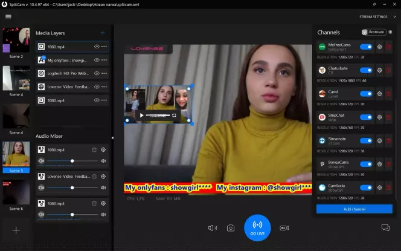Delete the Chaturbate channel

pos(388,70)
